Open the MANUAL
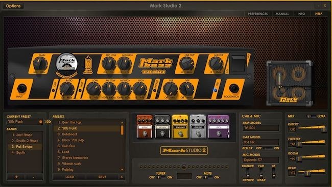This screenshot has height=187, width=332. [x=282, y=14]
